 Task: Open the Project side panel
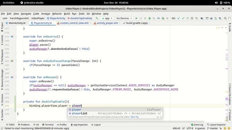click(x=2, y=27)
